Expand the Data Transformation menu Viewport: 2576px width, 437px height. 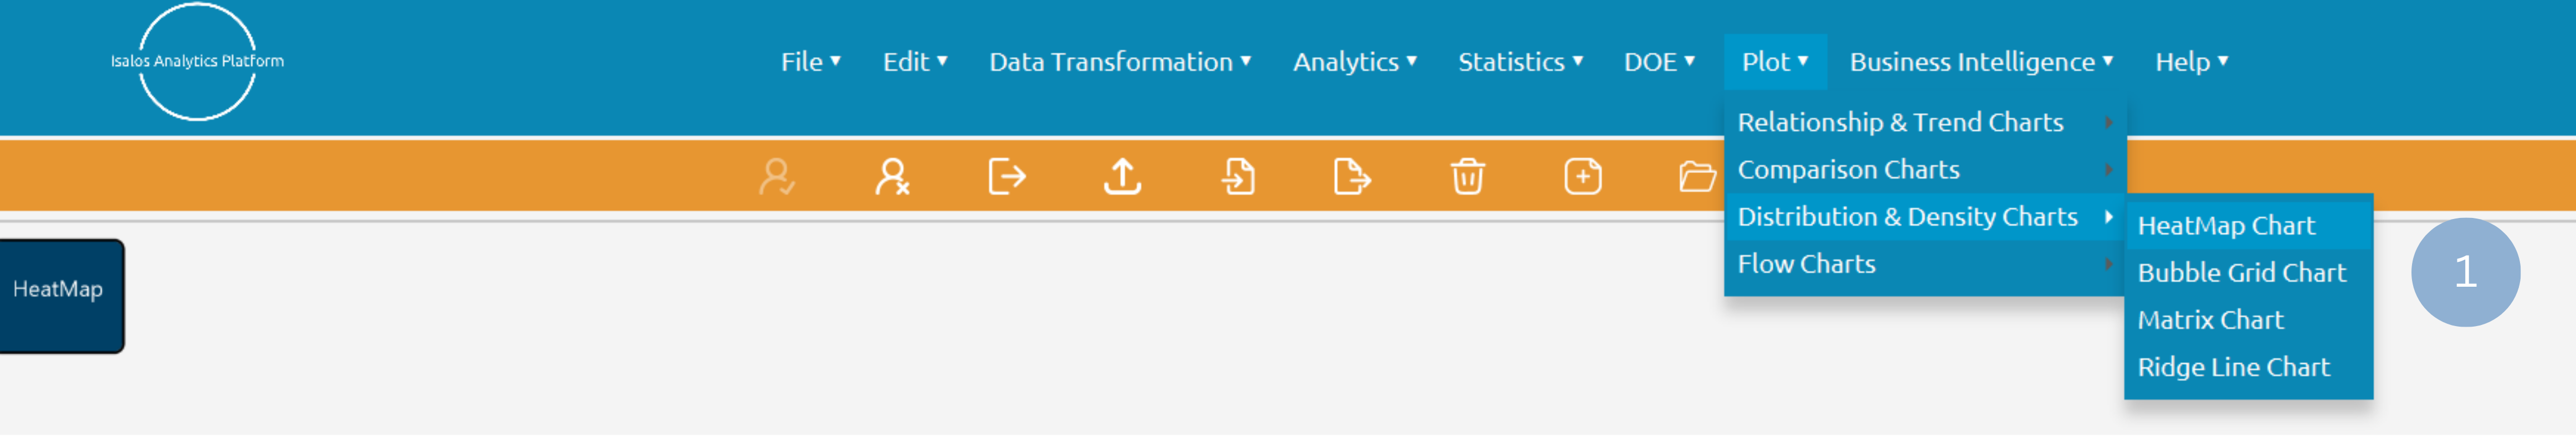tap(1119, 62)
